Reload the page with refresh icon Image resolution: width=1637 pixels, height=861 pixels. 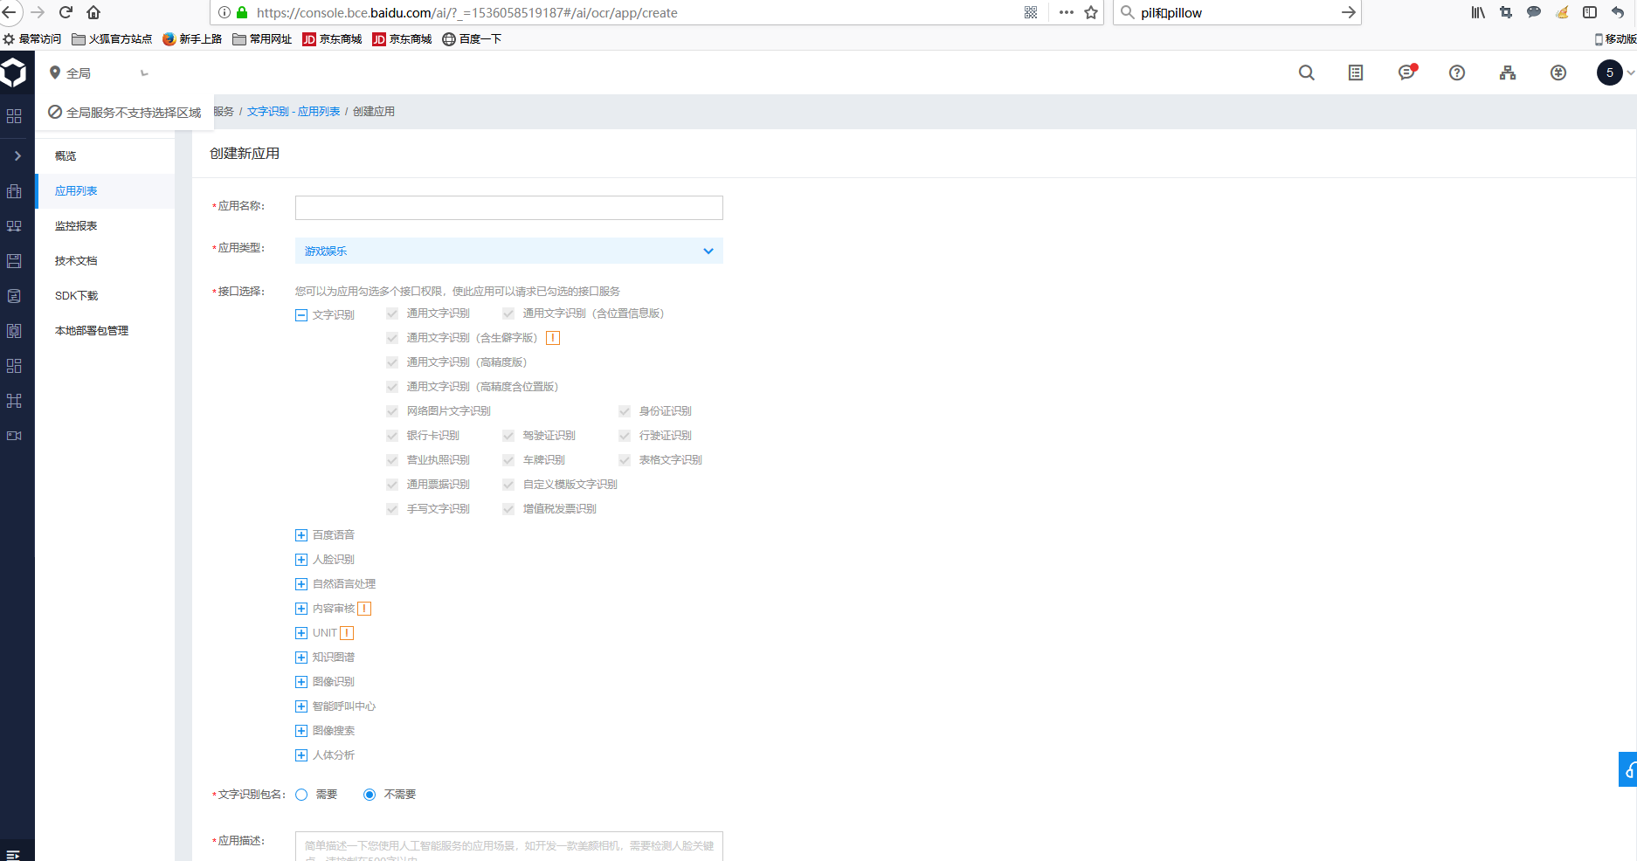66,12
